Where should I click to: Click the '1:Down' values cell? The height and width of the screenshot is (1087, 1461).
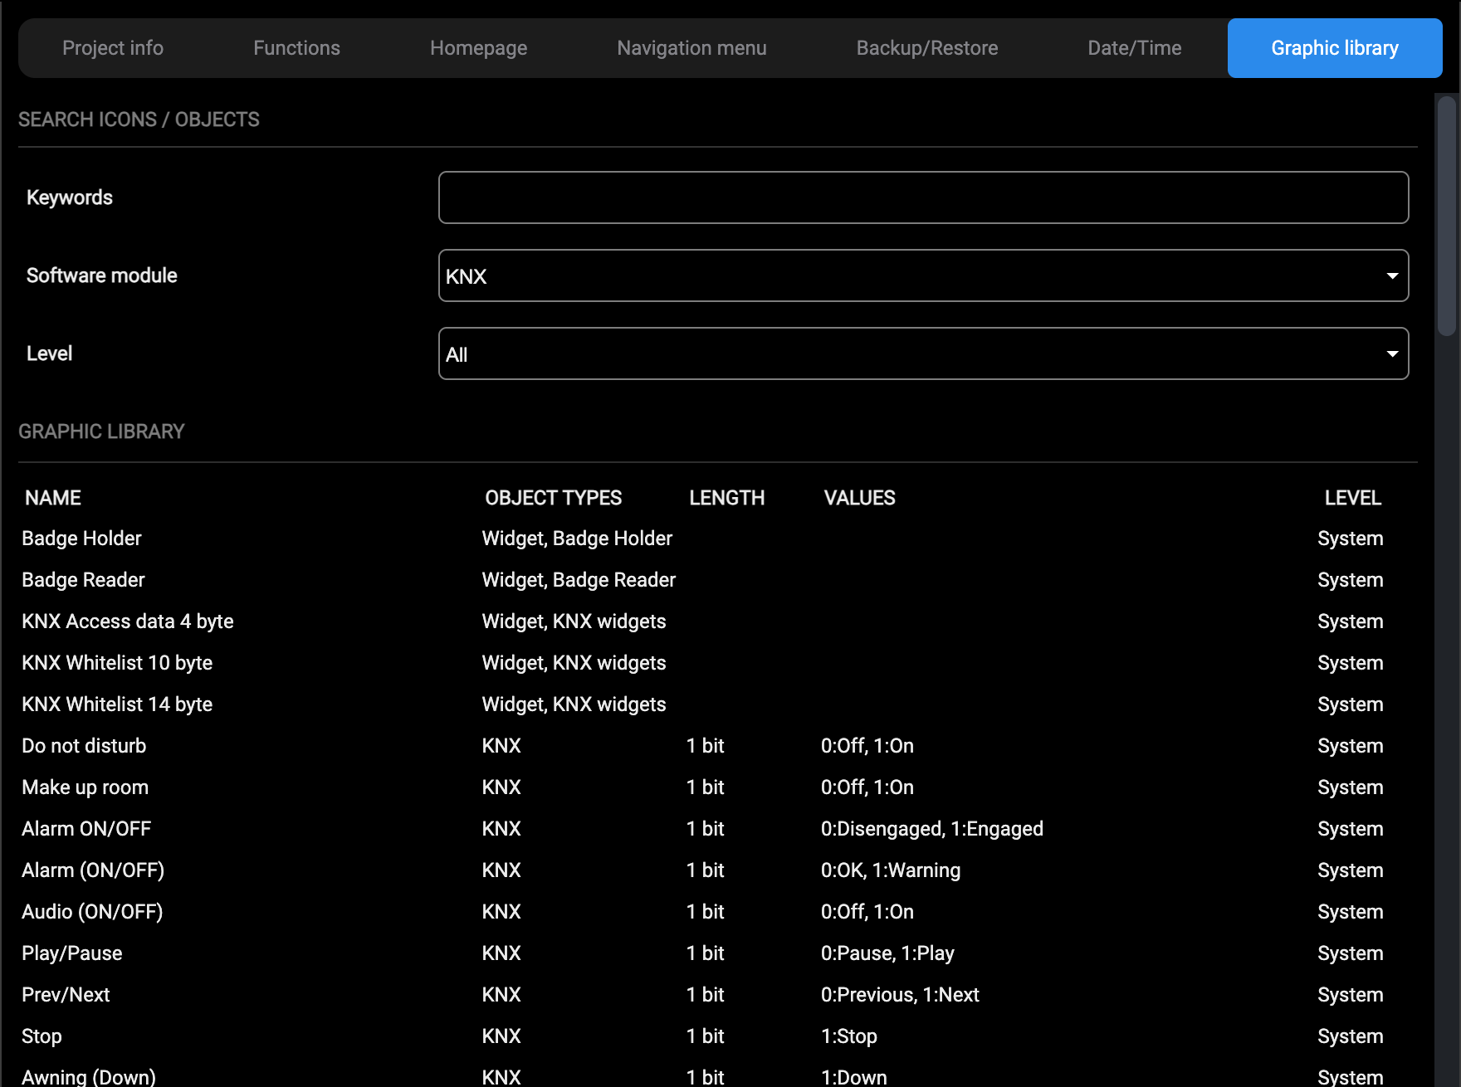[854, 1077]
